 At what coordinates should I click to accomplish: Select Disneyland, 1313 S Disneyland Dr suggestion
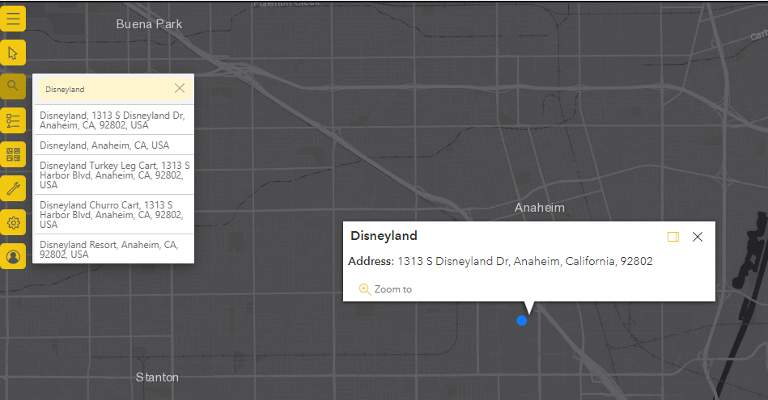(113, 120)
